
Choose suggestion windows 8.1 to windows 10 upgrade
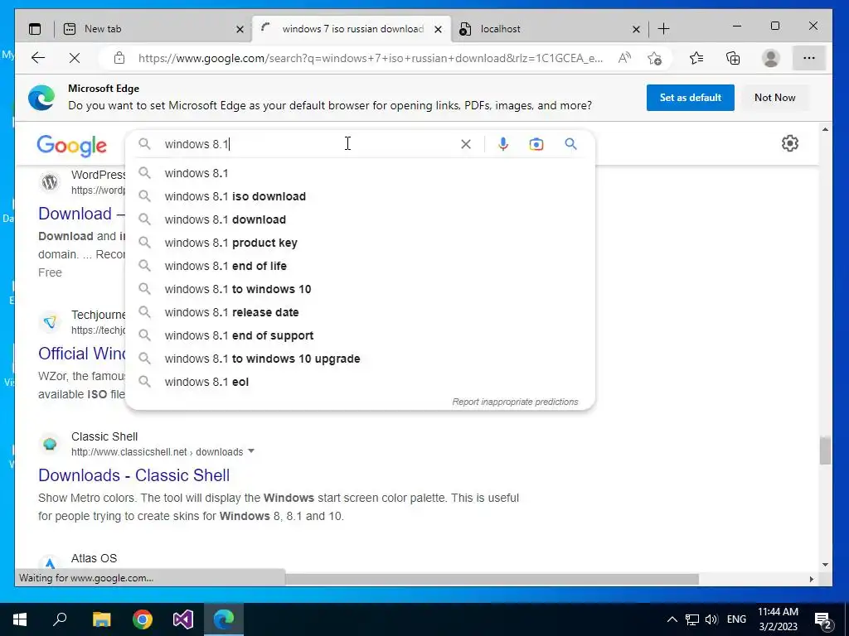(360, 359)
